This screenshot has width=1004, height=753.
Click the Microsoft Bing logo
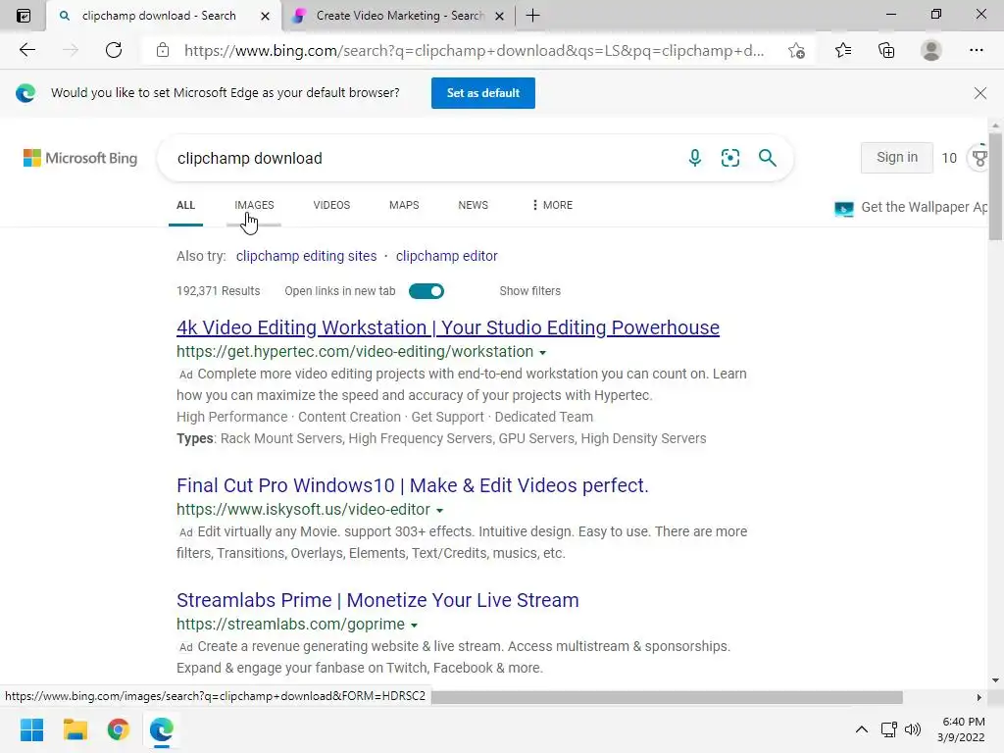click(x=80, y=158)
